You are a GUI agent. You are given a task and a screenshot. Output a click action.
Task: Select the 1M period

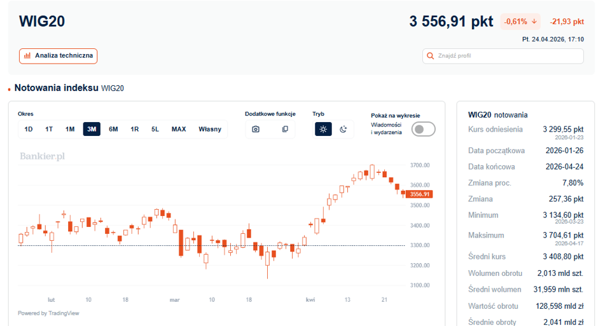(x=69, y=129)
